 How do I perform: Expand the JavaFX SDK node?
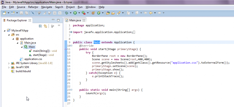9,67
